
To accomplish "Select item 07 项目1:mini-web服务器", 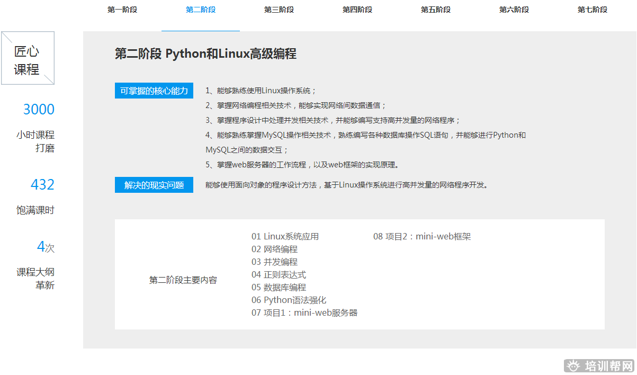I will (x=304, y=313).
